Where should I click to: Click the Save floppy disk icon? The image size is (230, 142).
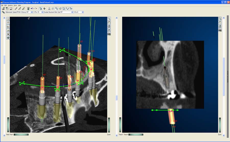tap(11, 9)
